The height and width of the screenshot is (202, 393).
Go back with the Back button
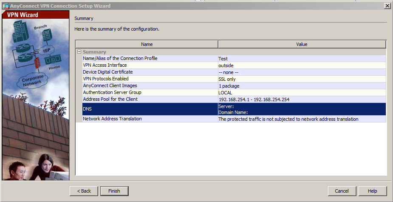pos(84,191)
